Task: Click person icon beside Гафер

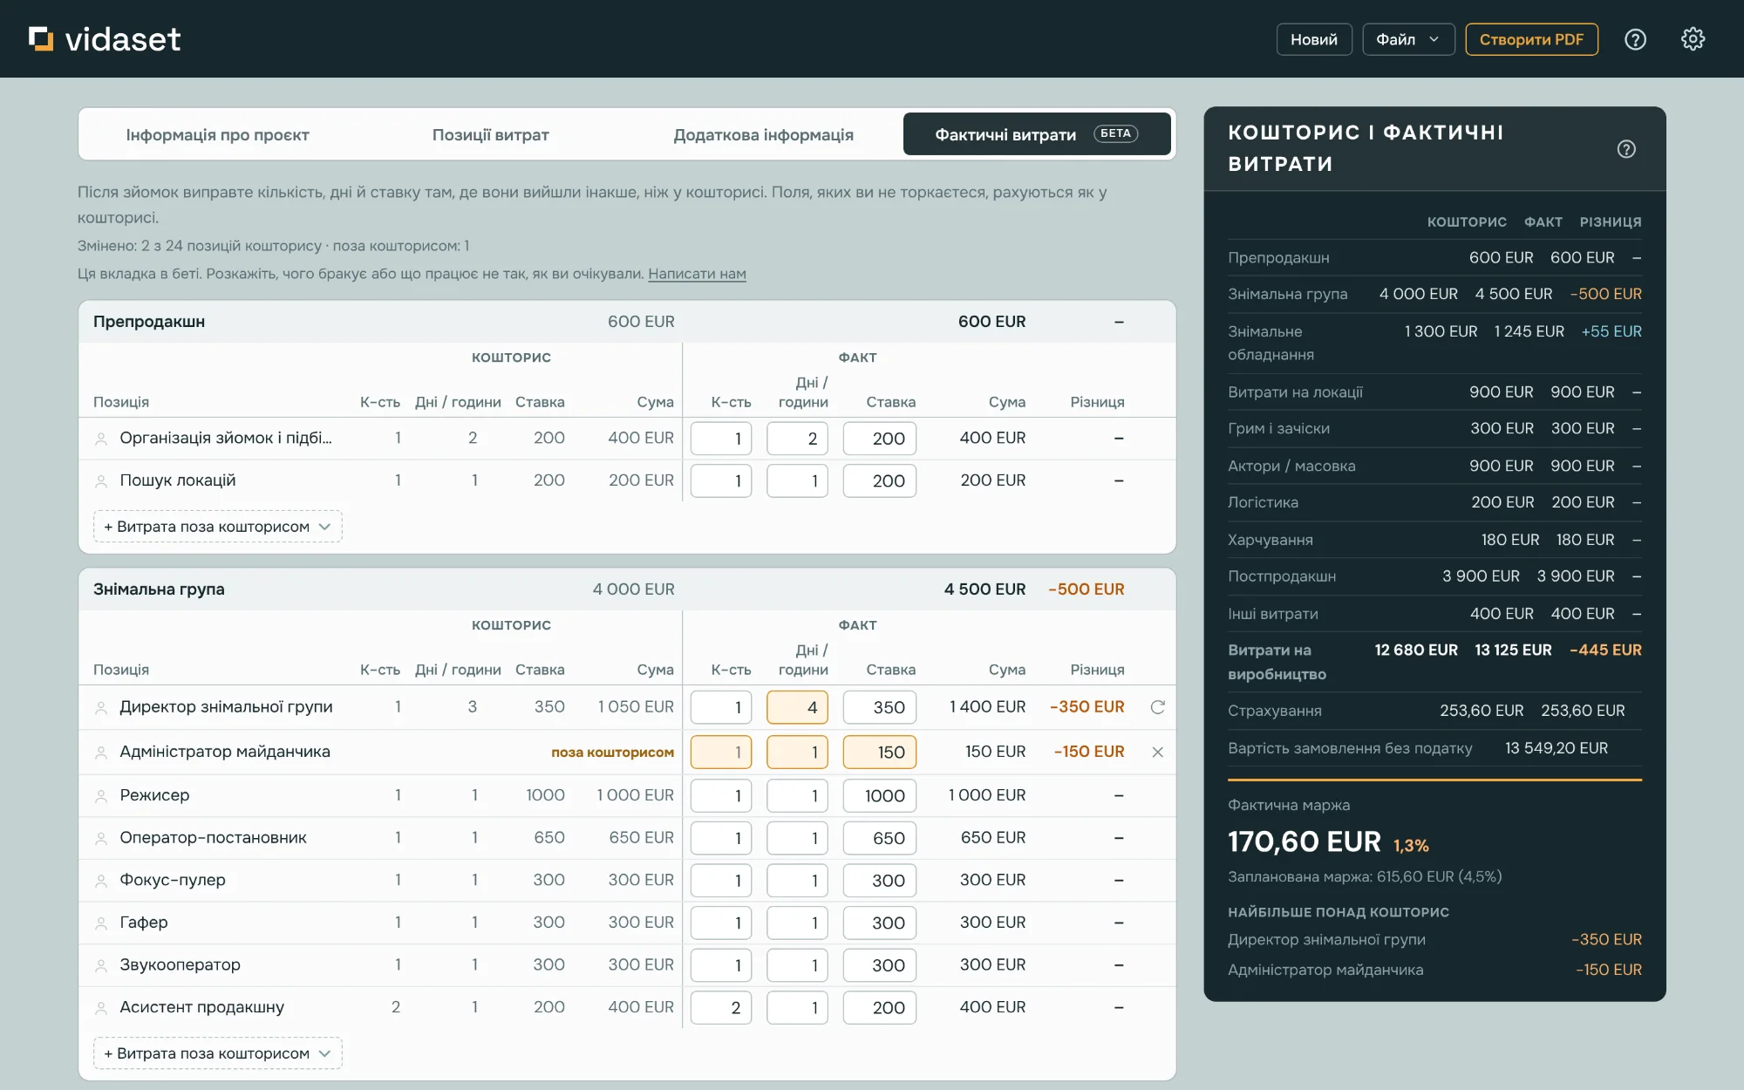Action: click(x=101, y=923)
